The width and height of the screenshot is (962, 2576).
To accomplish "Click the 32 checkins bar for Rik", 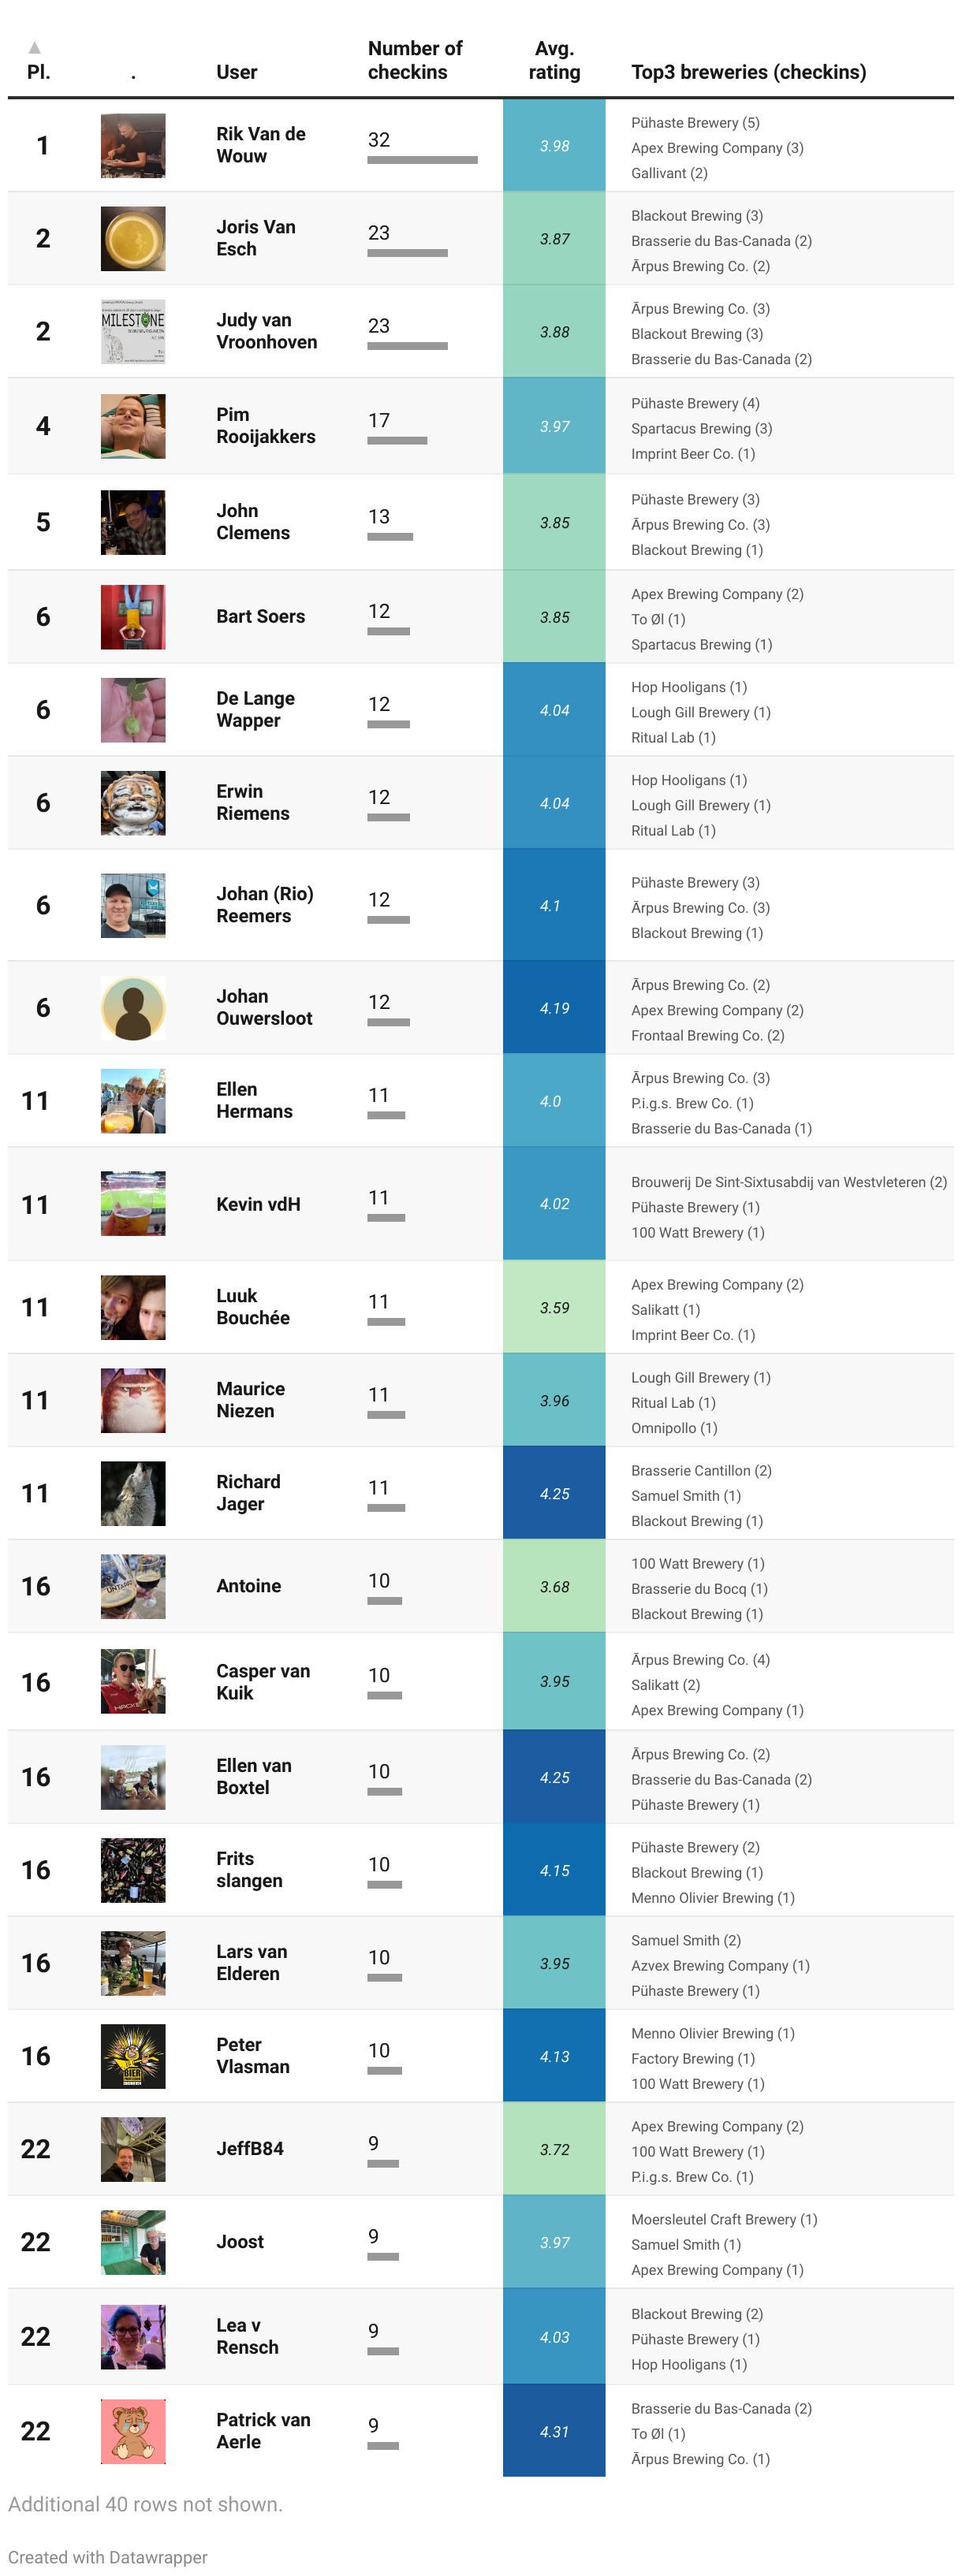I will tap(422, 160).
